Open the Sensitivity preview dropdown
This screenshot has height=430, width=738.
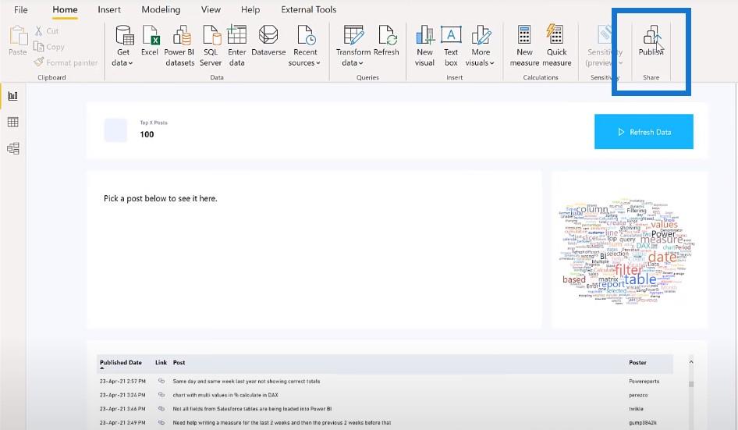pos(605,46)
